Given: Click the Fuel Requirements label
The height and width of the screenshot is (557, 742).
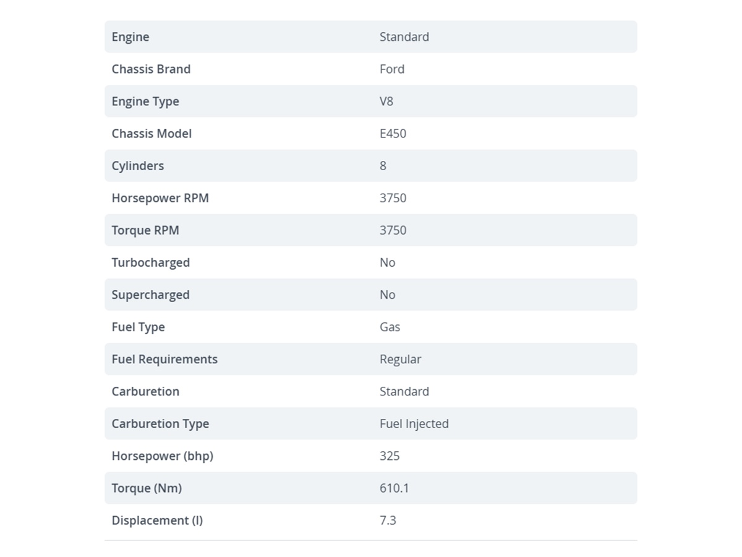Looking at the screenshot, I should pos(164,359).
